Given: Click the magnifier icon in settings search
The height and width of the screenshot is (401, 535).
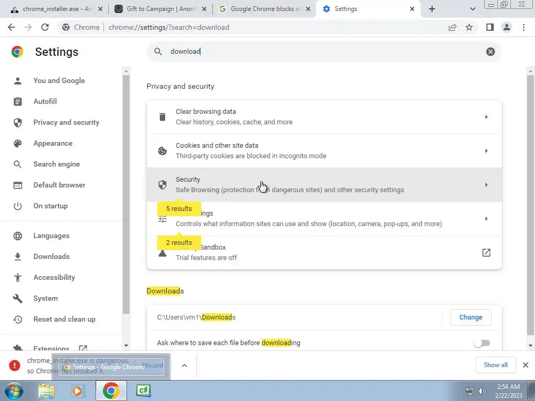Looking at the screenshot, I should (158, 52).
